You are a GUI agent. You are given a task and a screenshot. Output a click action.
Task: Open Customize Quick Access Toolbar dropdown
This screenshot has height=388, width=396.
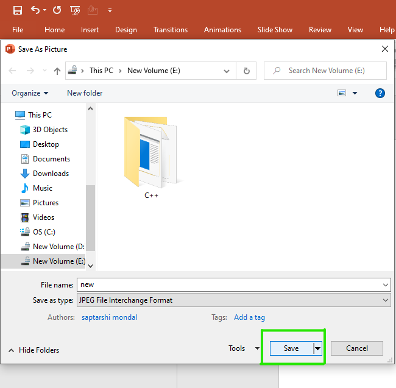[x=110, y=10]
